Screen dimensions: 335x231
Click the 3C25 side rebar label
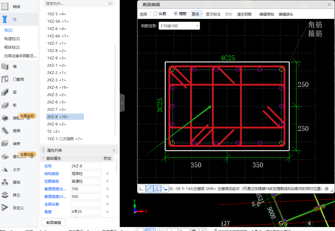click(x=160, y=105)
